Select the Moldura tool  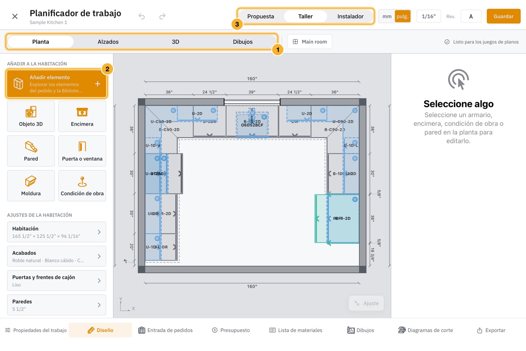[31, 186]
